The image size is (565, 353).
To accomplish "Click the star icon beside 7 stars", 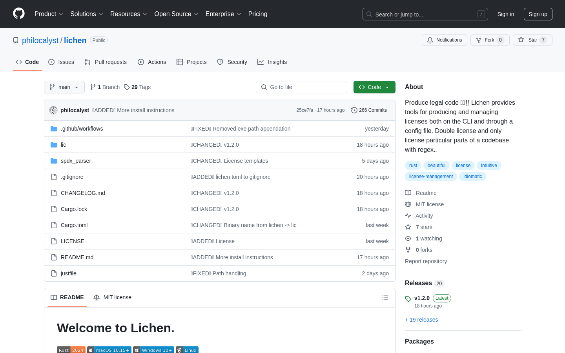I will click(x=408, y=227).
